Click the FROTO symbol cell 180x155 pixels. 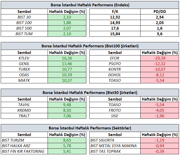[115, 110]
